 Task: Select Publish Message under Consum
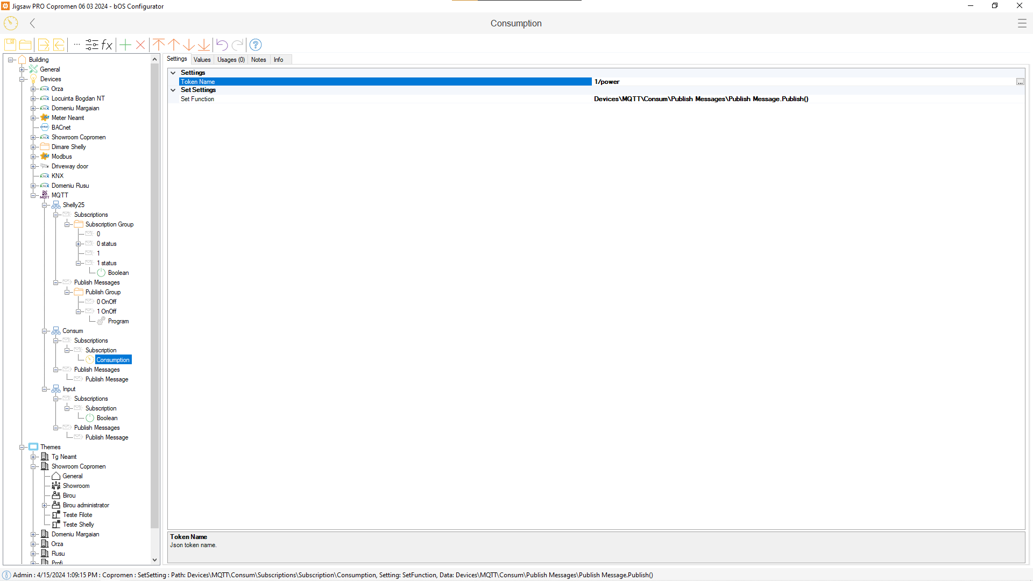[x=107, y=379]
